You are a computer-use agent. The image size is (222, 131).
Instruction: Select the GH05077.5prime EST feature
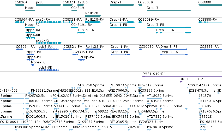tap(80, 125)
